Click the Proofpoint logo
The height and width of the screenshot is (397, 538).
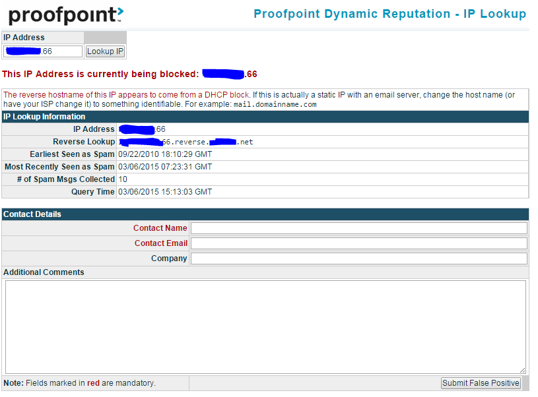tap(66, 15)
